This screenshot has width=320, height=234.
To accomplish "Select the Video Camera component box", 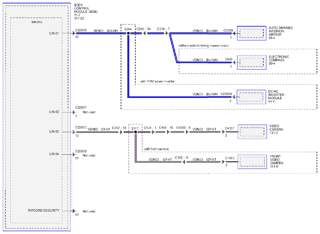I will click(x=252, y=132).
